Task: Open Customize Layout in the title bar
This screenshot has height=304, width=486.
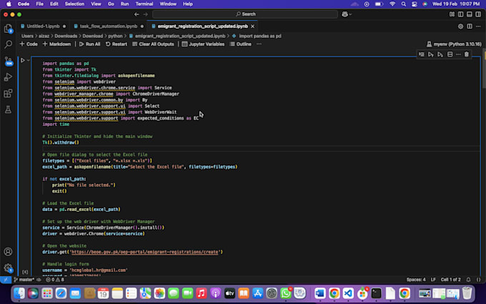Action: 452,14
